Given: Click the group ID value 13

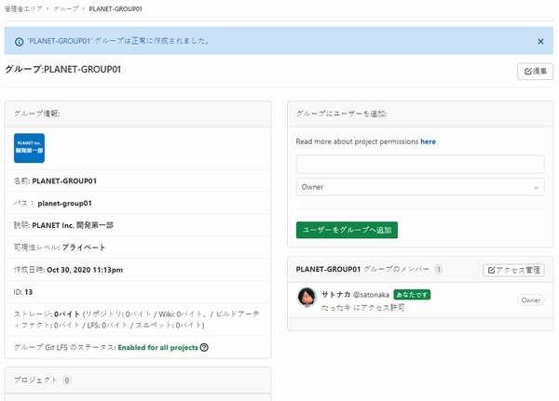Looking at the screenshot, I should click(x=29, y=292).
